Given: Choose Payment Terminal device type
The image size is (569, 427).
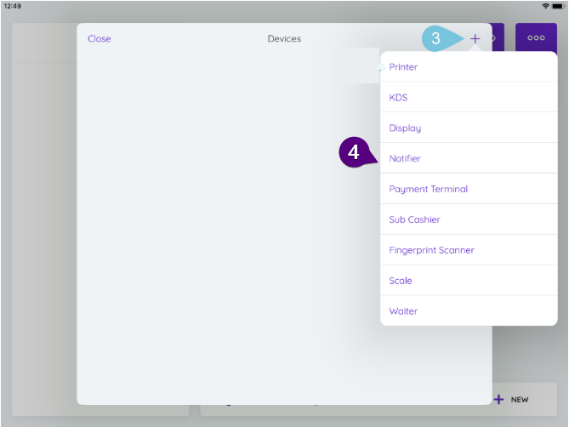Looking at the screenshot, I should click(x=428, y=190).
